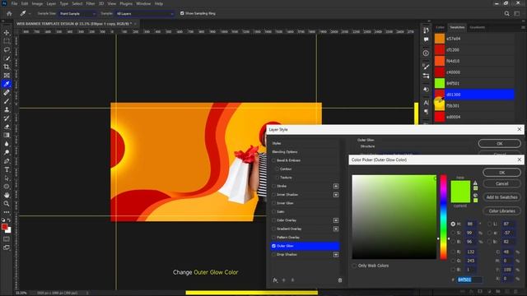Select the Rectangular Marquee tool
The image size is (527, 296).
(7, 41)
